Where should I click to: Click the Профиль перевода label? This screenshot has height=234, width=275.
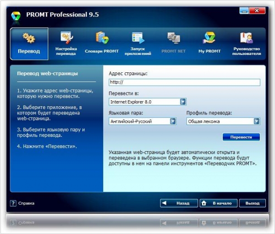click(x=209, y=113)
